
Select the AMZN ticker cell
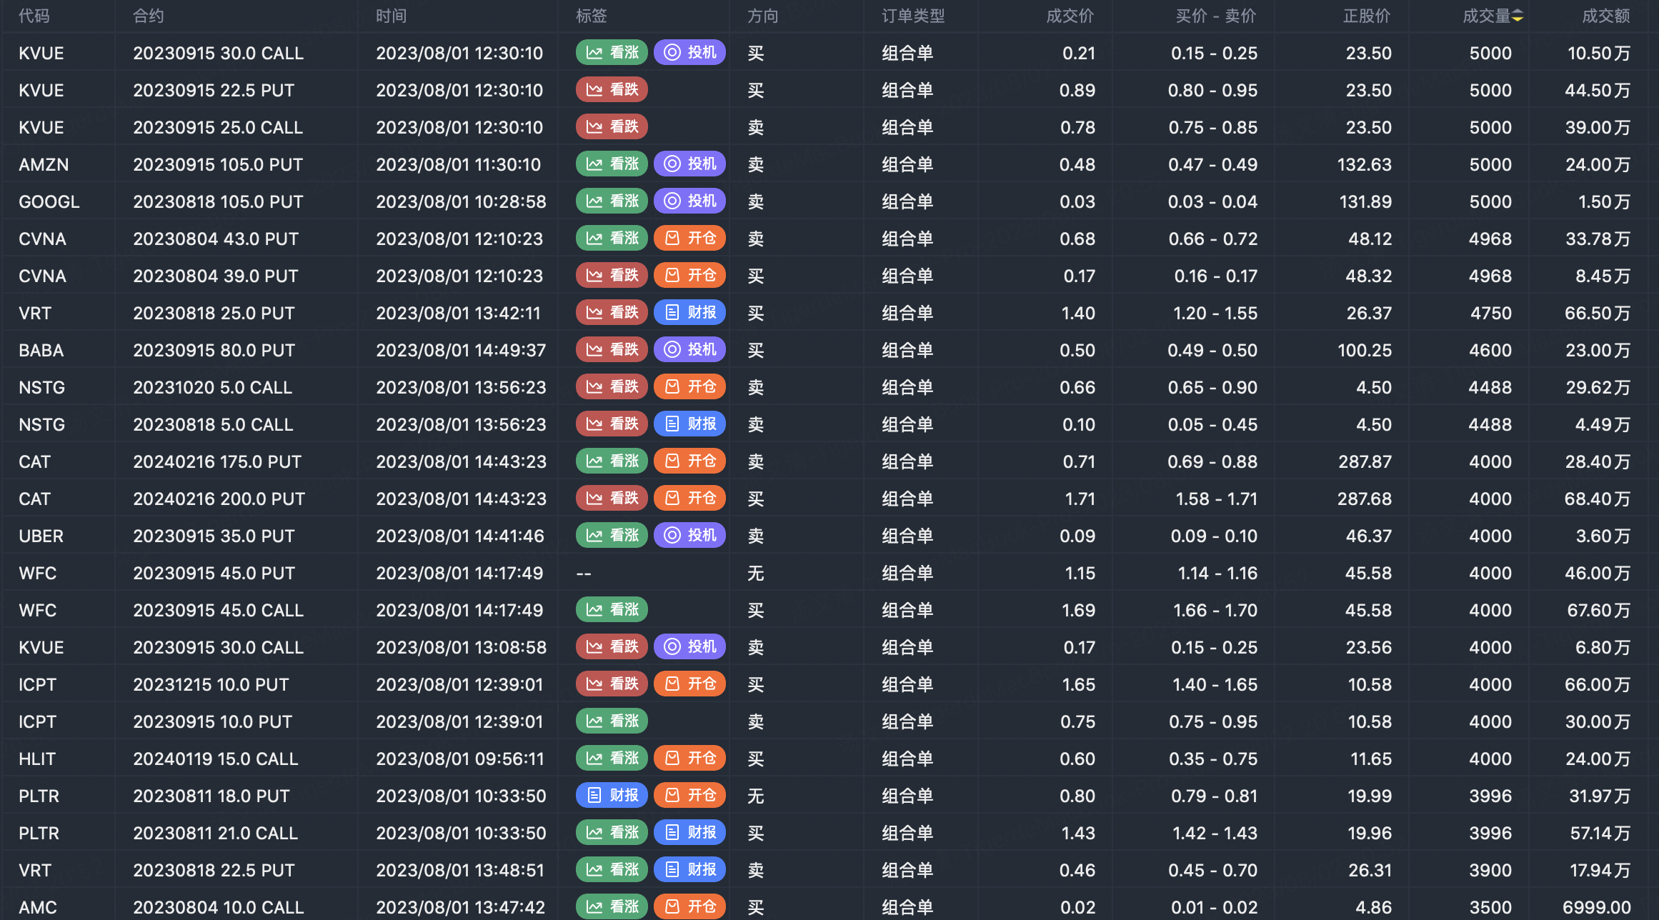44,164
